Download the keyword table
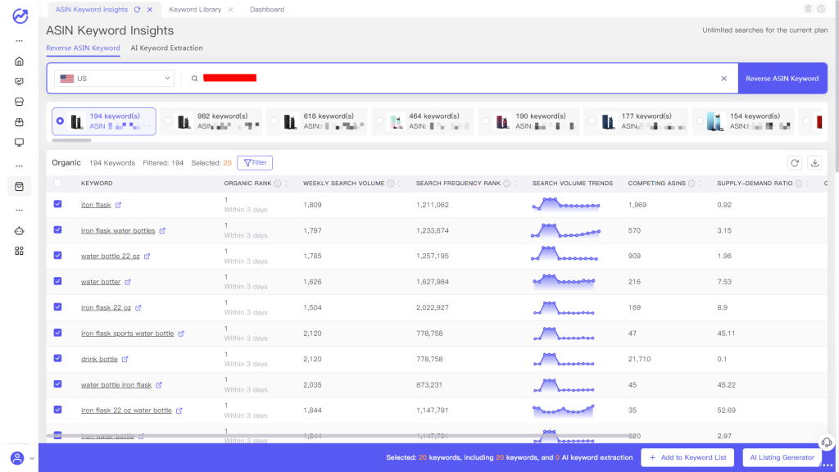839x472 pixels. click(815, 163)
